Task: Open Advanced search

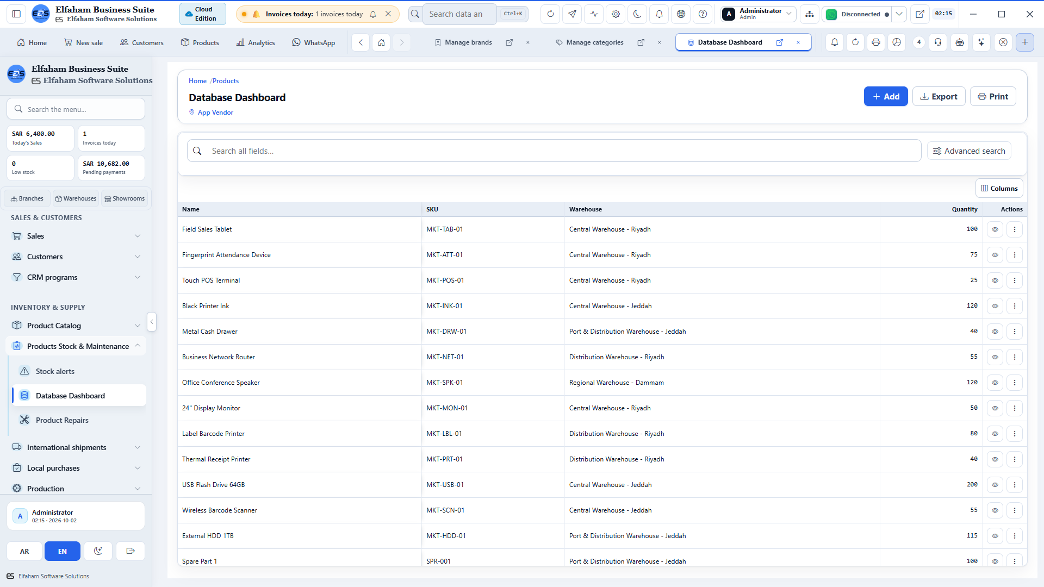Action: pyautogui.click(x=969, y=151)
